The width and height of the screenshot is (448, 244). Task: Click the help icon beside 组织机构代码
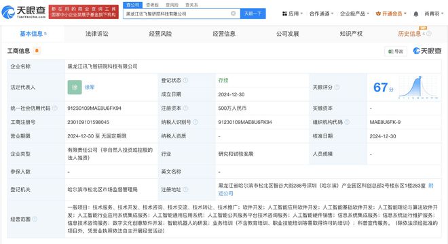[x=347, y=122]
